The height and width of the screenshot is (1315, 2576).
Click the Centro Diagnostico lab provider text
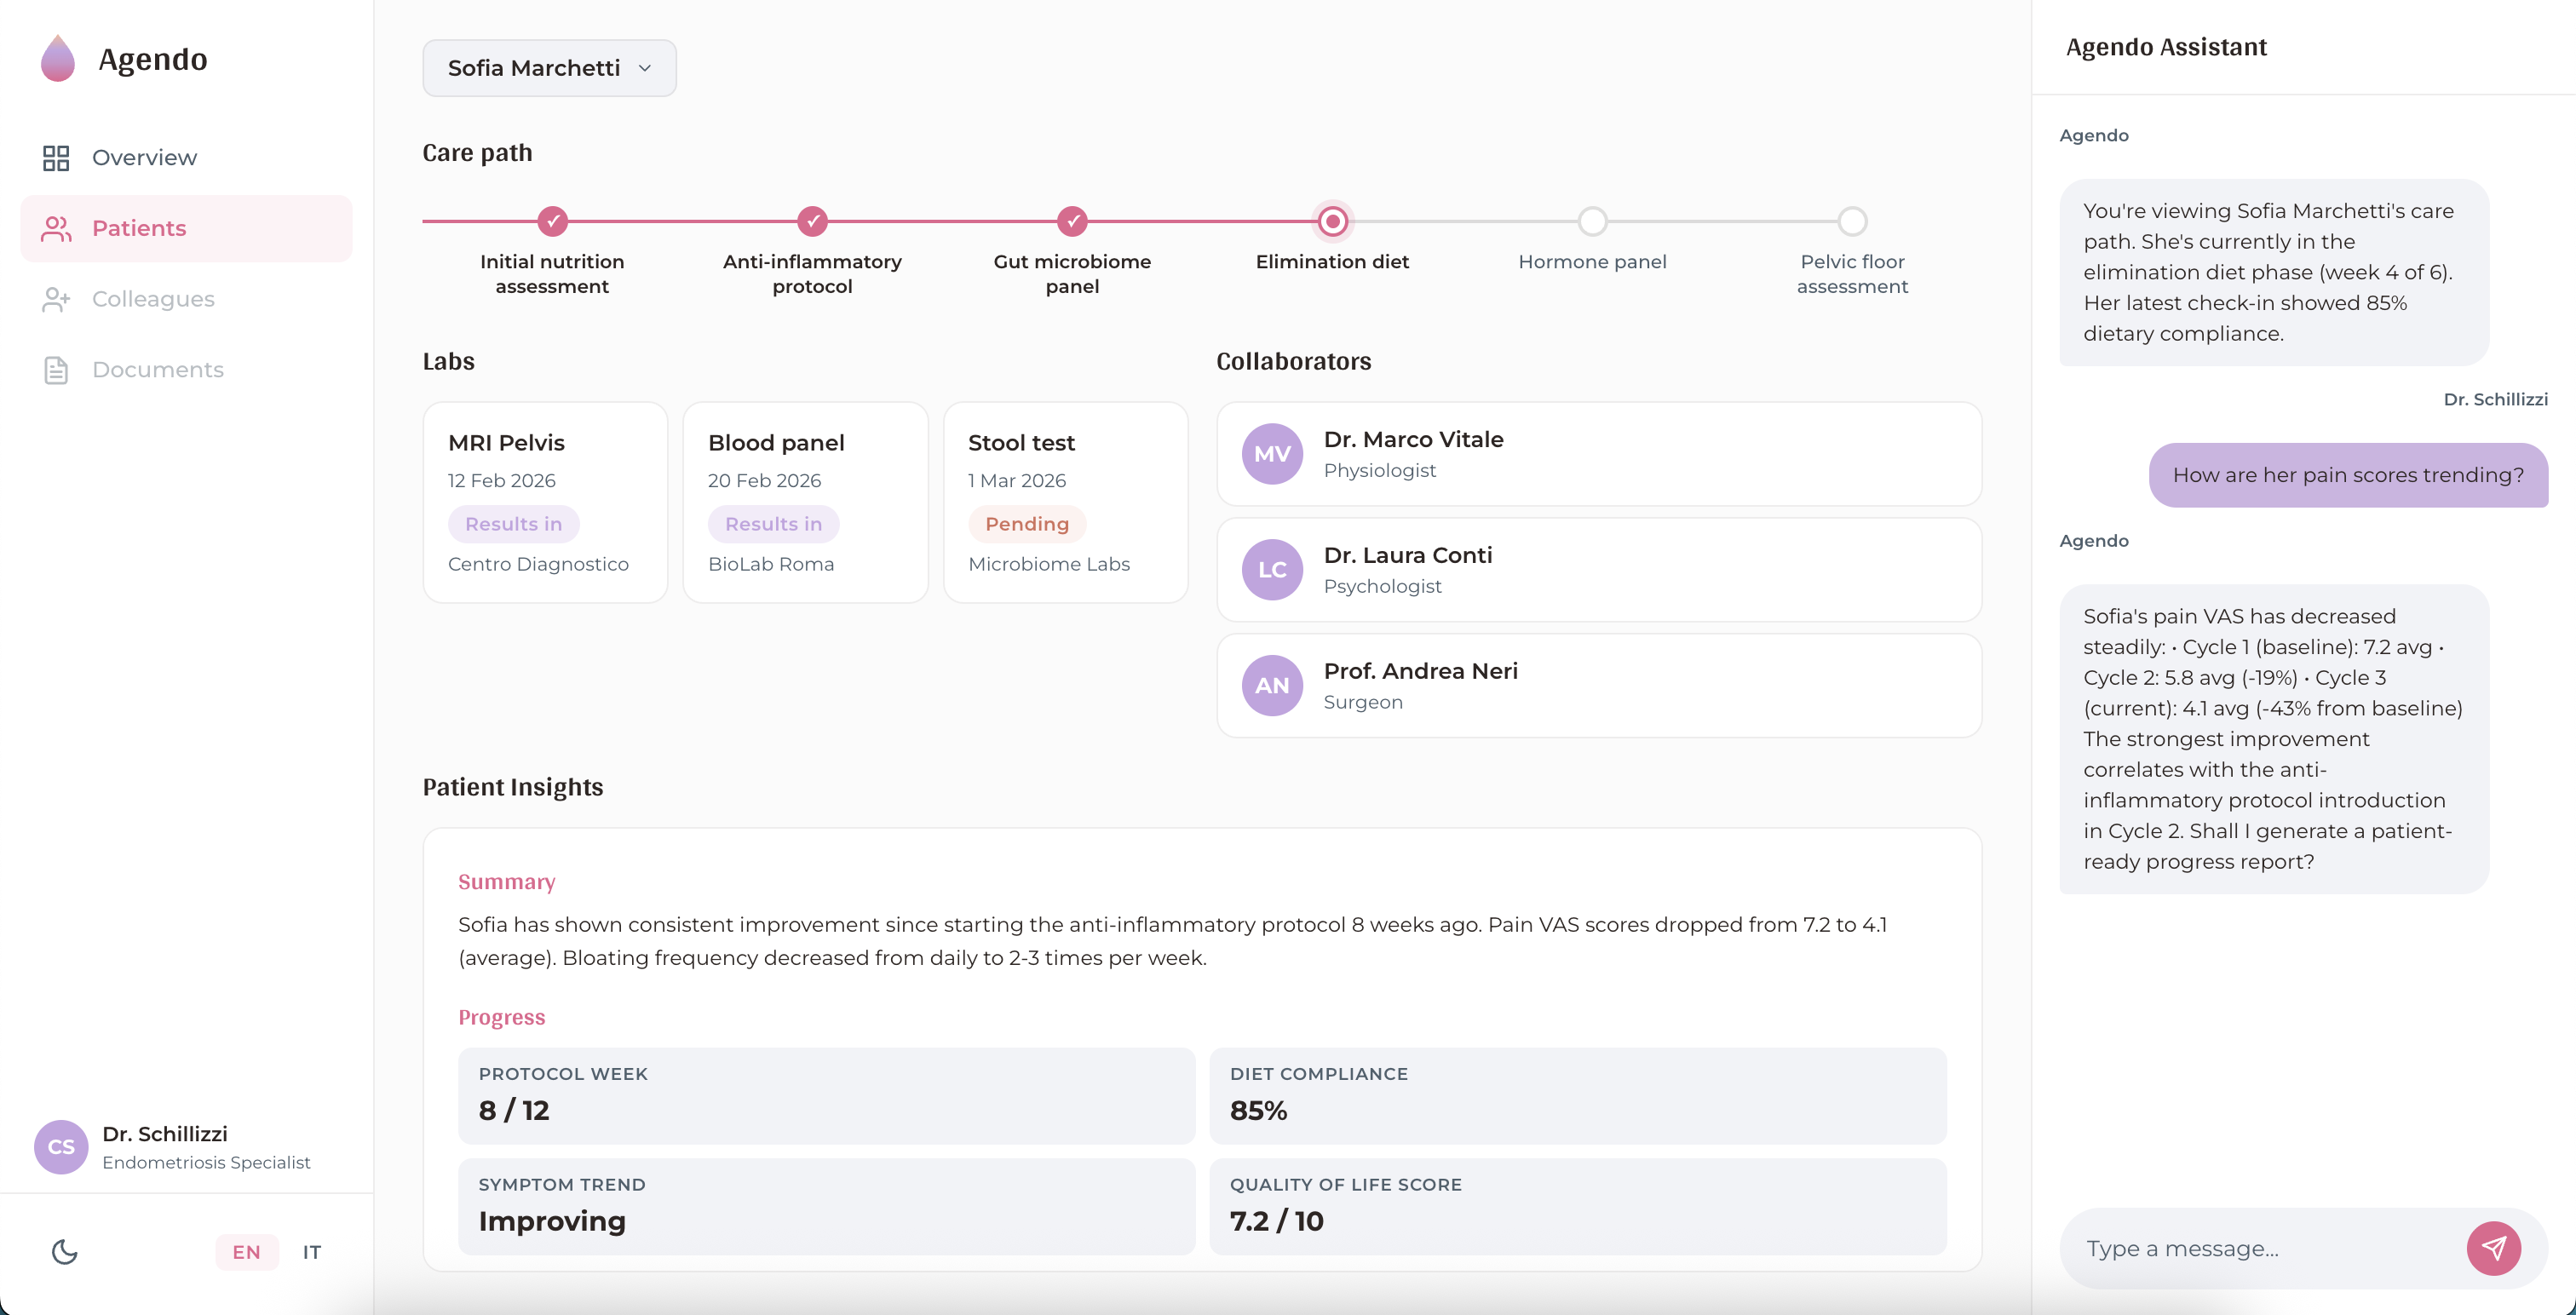538,564
